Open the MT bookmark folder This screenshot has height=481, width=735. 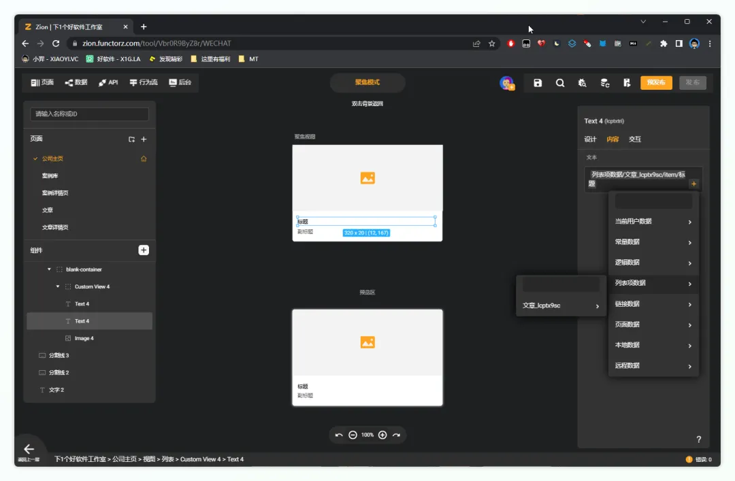coord(248,59)
